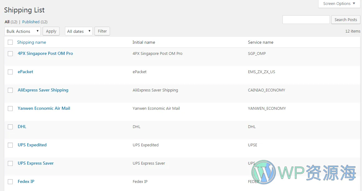
Task: Select the DHL row checkbox
Action: click(x=10, y=127)
